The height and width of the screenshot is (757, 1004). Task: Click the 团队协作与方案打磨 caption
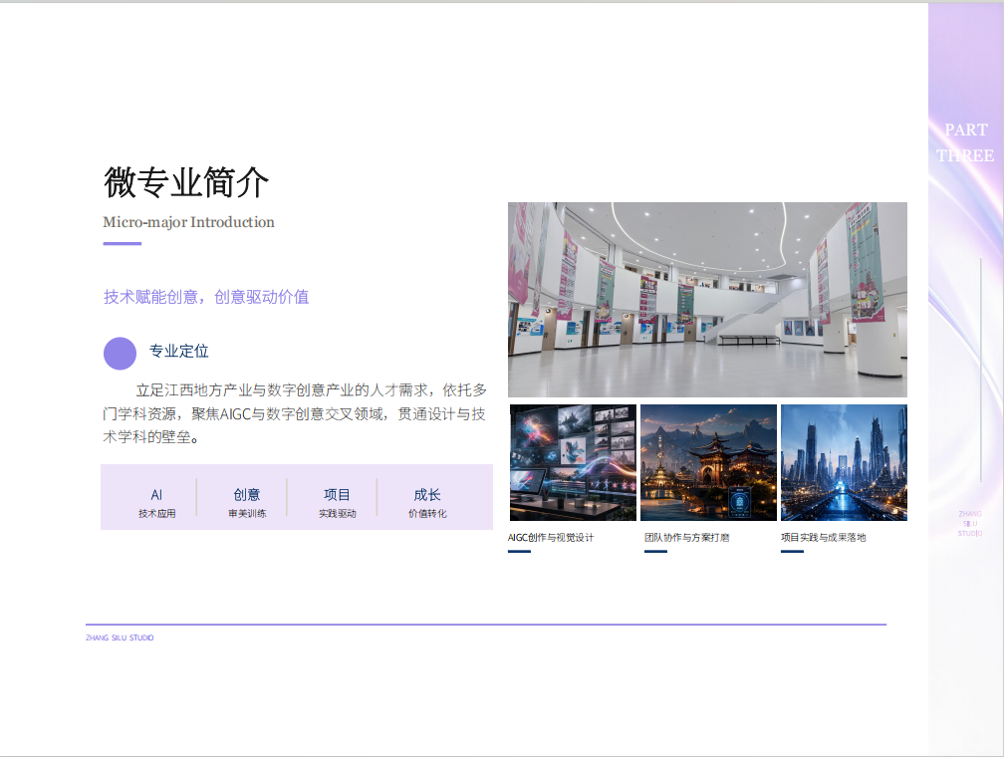click(x=687, y=537)
